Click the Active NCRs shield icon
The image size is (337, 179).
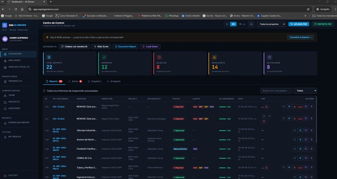[x=270, y=57]
